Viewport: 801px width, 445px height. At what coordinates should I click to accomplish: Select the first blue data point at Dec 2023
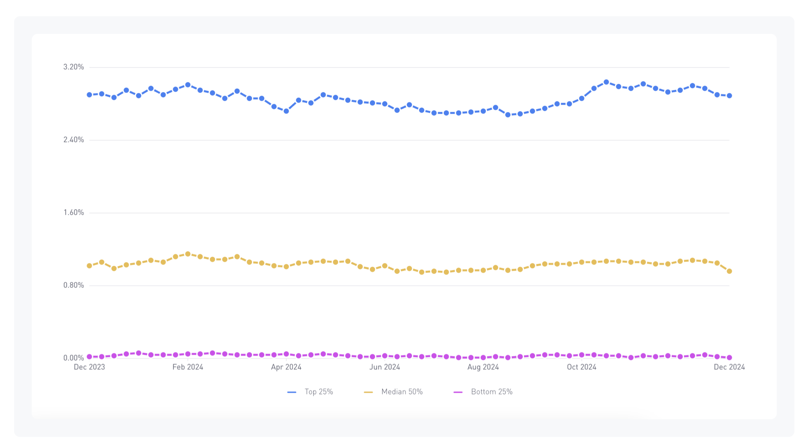pyautogui.click(x=90, y=95)
